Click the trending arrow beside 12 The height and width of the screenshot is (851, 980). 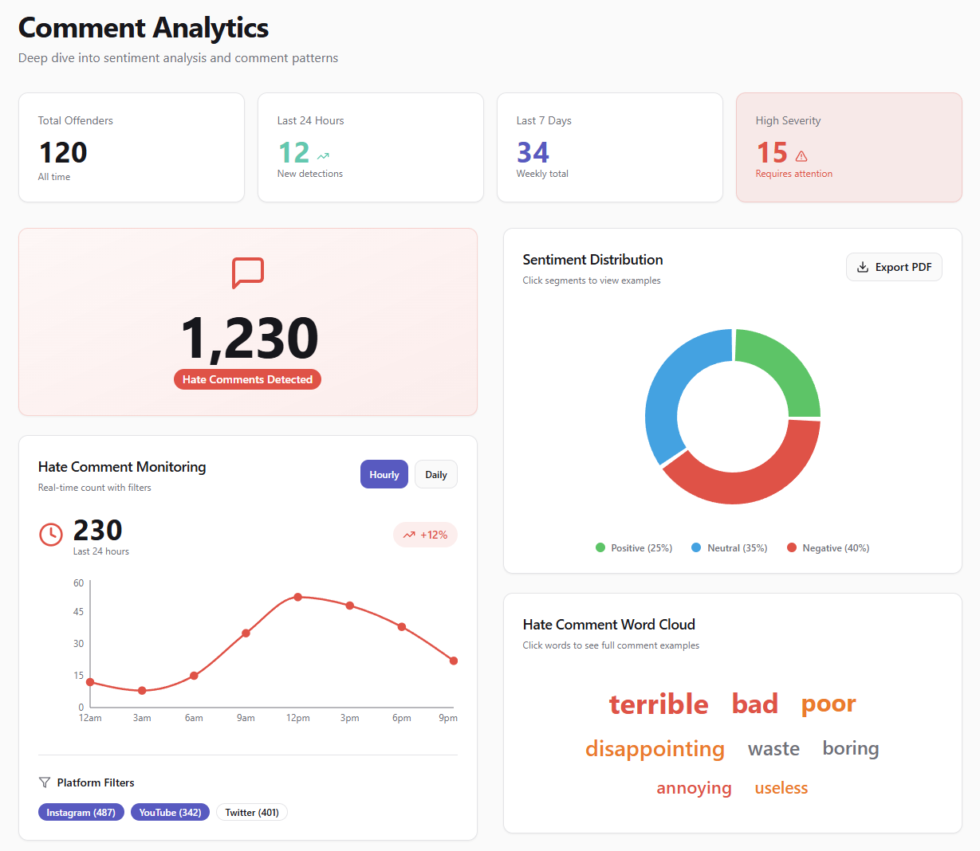[x=323, y=156]
